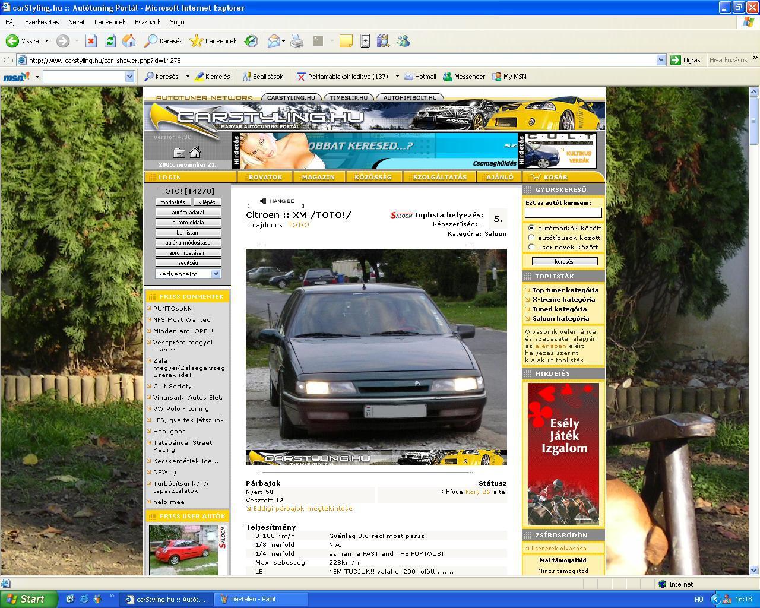Click the website home house icon
This screenshot has width=760, height=608.
click(195, 152)
